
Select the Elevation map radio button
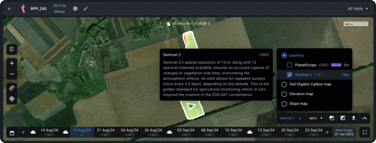(284, 94)
